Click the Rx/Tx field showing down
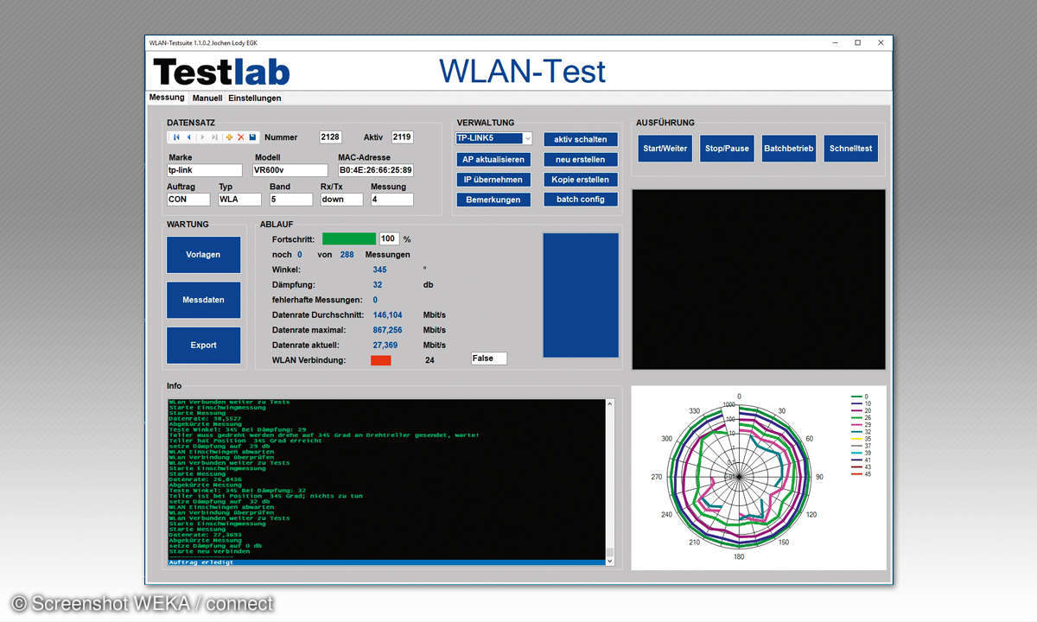 341,200
